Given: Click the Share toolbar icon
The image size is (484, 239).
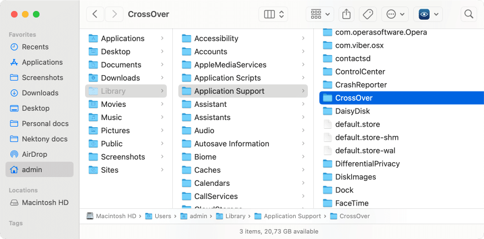Looking at the screenshot, I should (x=346, y=14).
